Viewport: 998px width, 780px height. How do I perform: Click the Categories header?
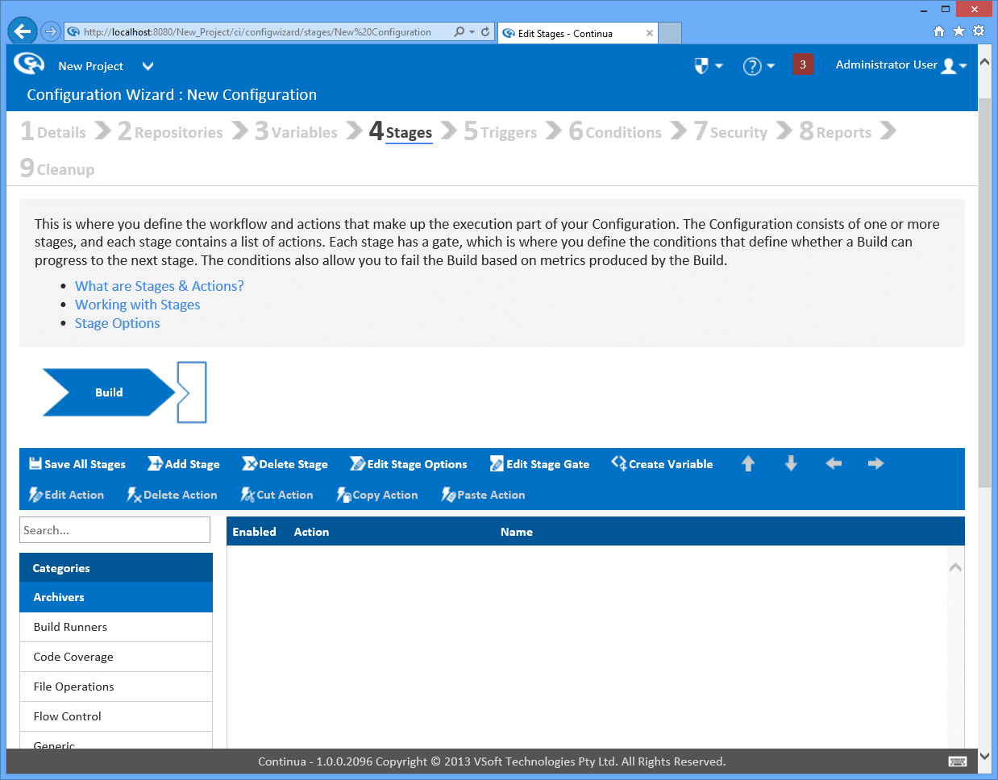116,568
